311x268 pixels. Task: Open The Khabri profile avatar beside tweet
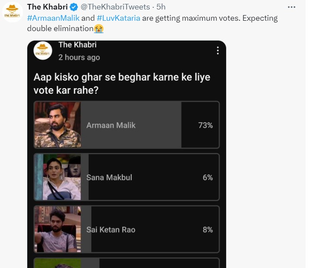pyautogui.click(x=13, y=12)
